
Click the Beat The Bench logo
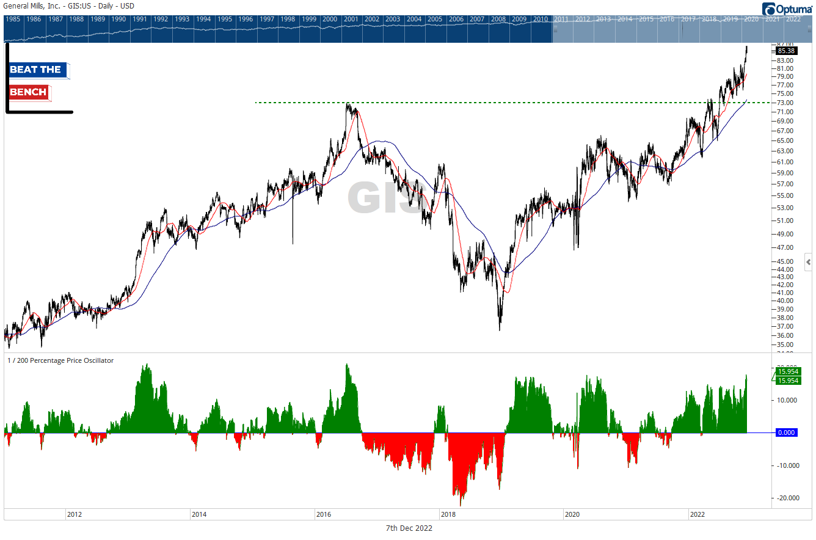[x=38, y=78]
